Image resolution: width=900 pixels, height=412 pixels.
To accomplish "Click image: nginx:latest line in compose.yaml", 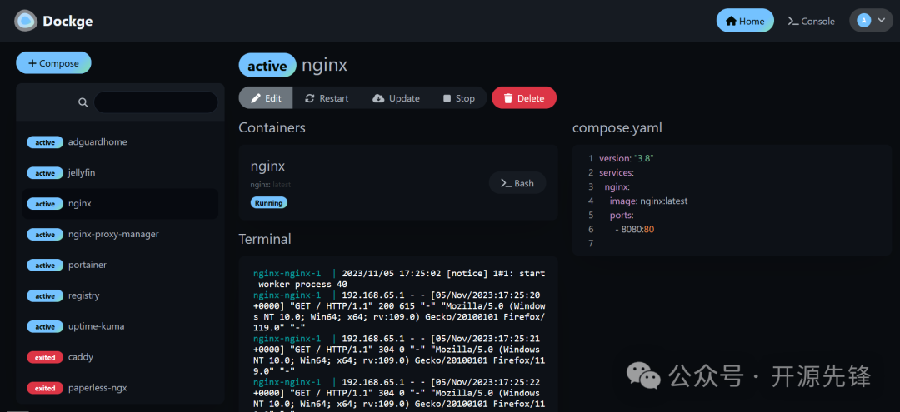I will coord(648,201).
